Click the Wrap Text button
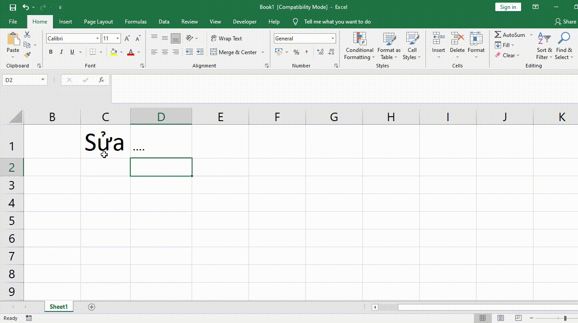Image resolution: width=578 pixels, height=323 pixels. pos(226,39)
